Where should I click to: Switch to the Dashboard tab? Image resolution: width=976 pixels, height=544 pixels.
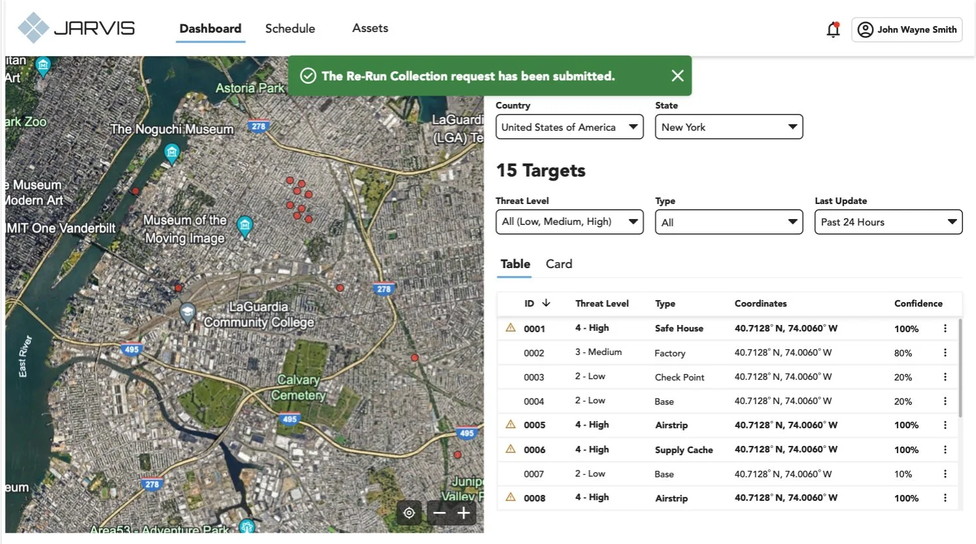click(210, 29)
